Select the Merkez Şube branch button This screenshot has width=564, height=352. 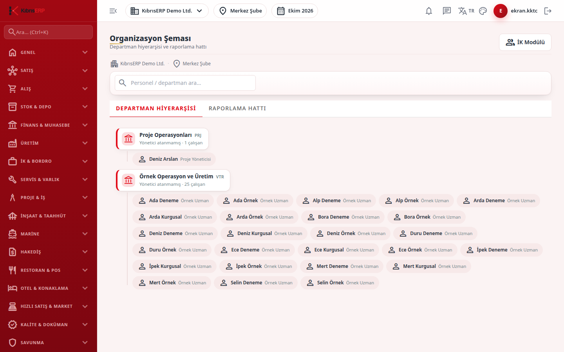[240, 11]
